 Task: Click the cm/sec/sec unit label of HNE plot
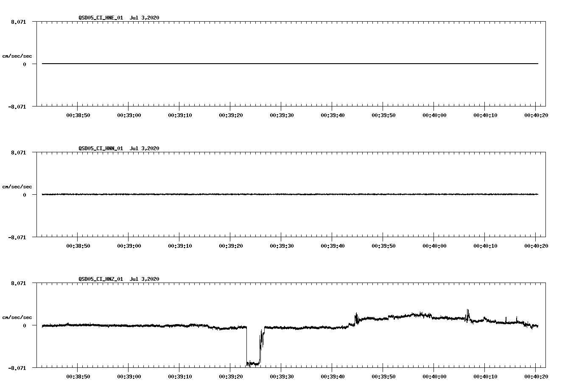click(x=17, y=56)
